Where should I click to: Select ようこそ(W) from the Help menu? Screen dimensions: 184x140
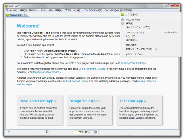(151, 15)
